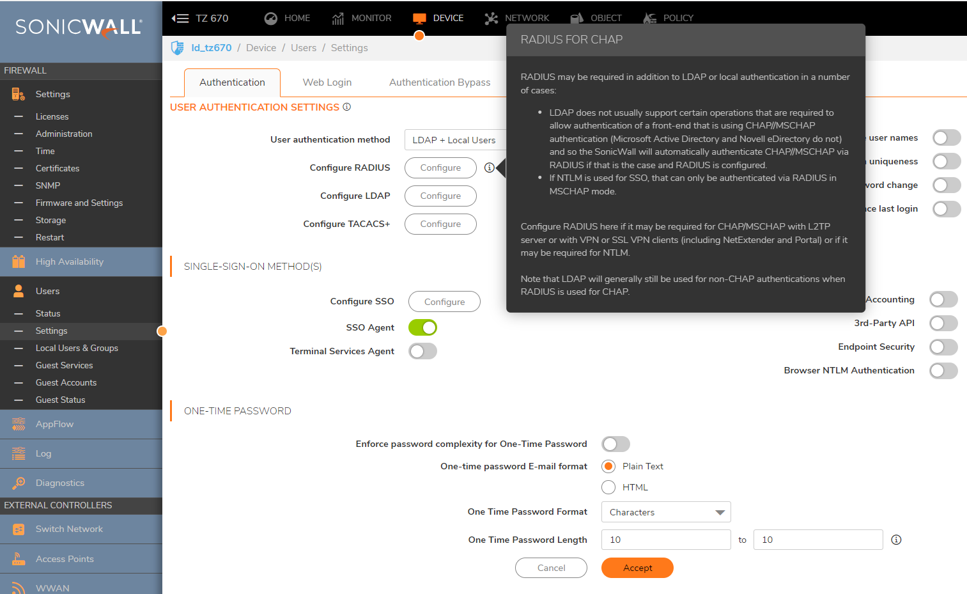
Task: Open Guest Accounts sidebar item
Action: 66,382
